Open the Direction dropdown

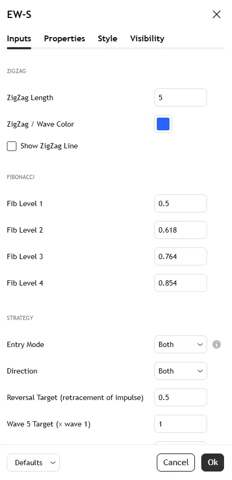pos(181,371)
